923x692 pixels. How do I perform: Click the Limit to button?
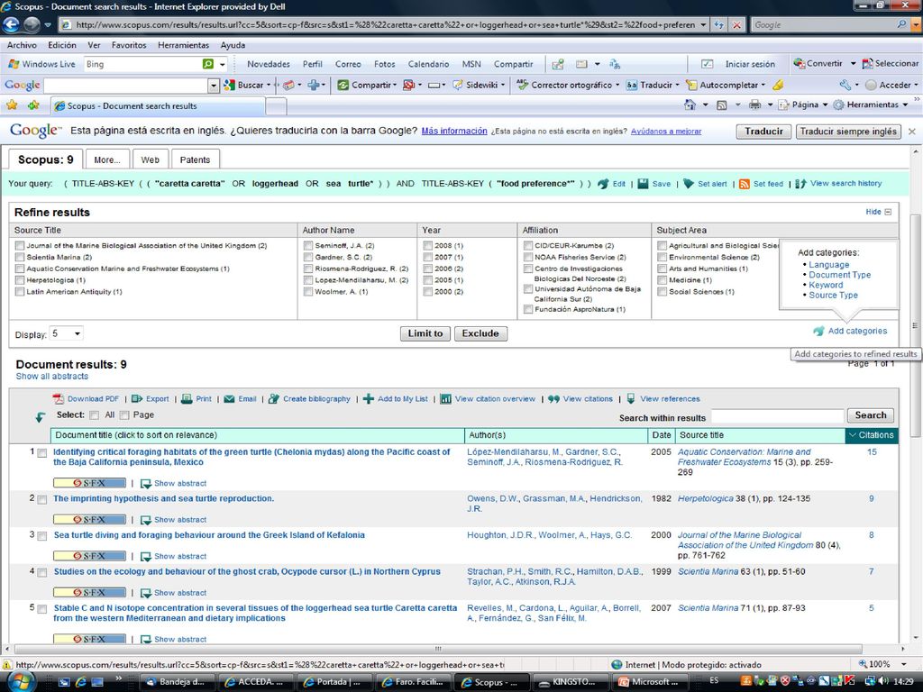coord(425,333)
